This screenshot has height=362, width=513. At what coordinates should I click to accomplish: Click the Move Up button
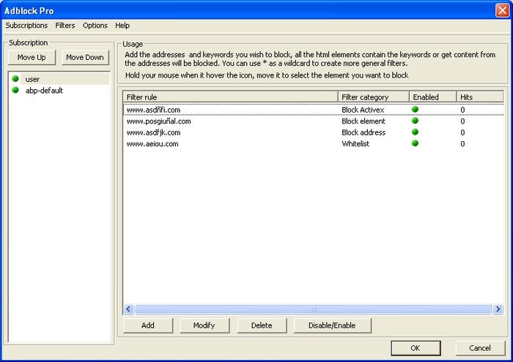[x=32, y=58]
